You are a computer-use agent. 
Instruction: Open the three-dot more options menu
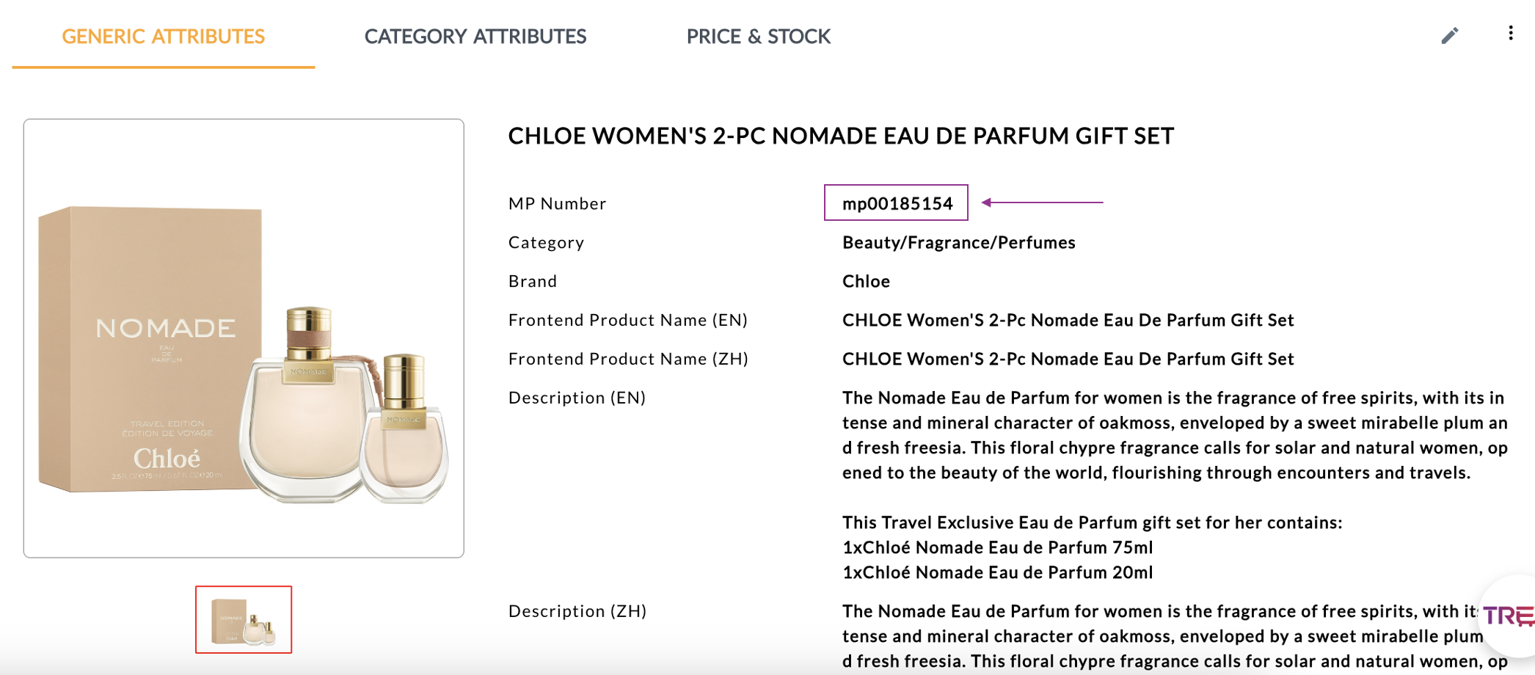[1510, 33]
